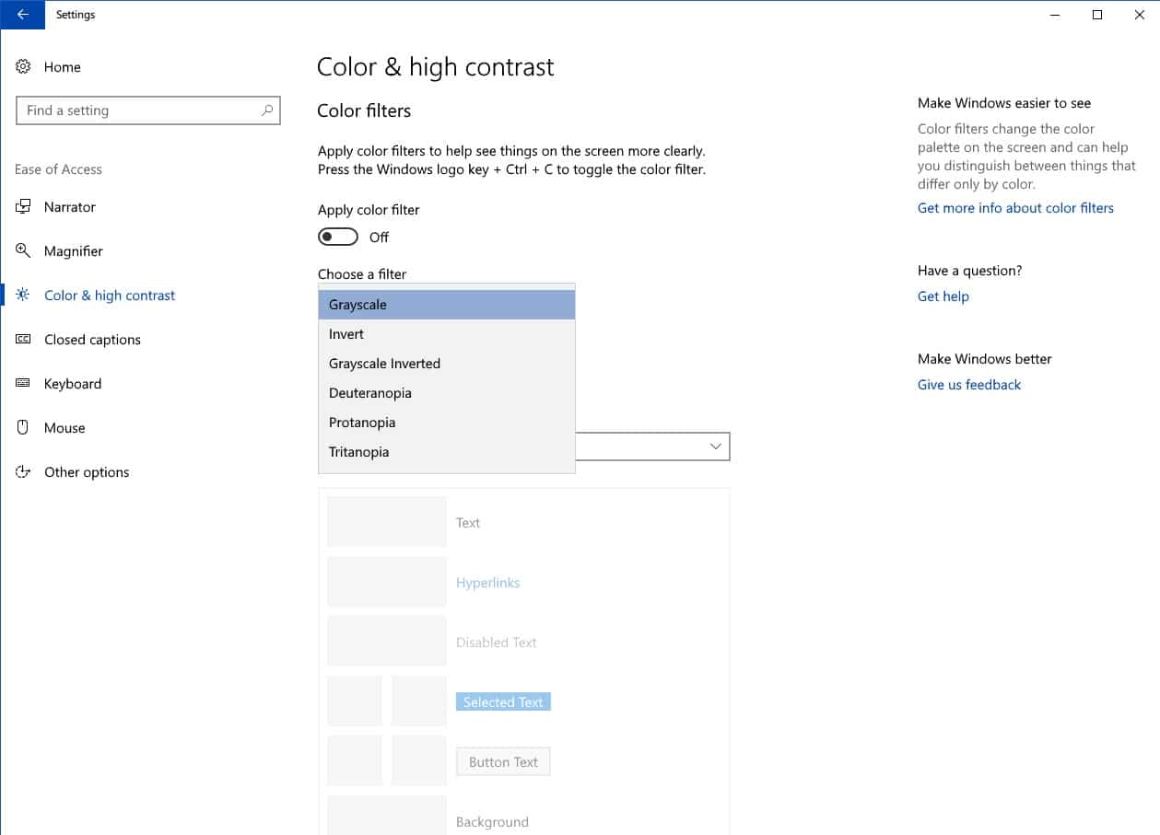Click the Disabled Text color swatch
The width and height of the screenshot is (1160, 835).
(387, 642)
